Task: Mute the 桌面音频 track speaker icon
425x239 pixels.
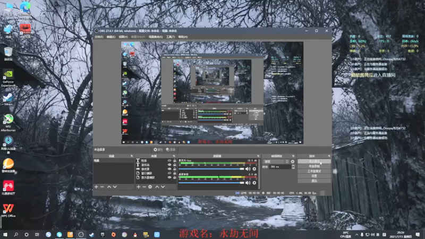Action: (x=248, y=183)
